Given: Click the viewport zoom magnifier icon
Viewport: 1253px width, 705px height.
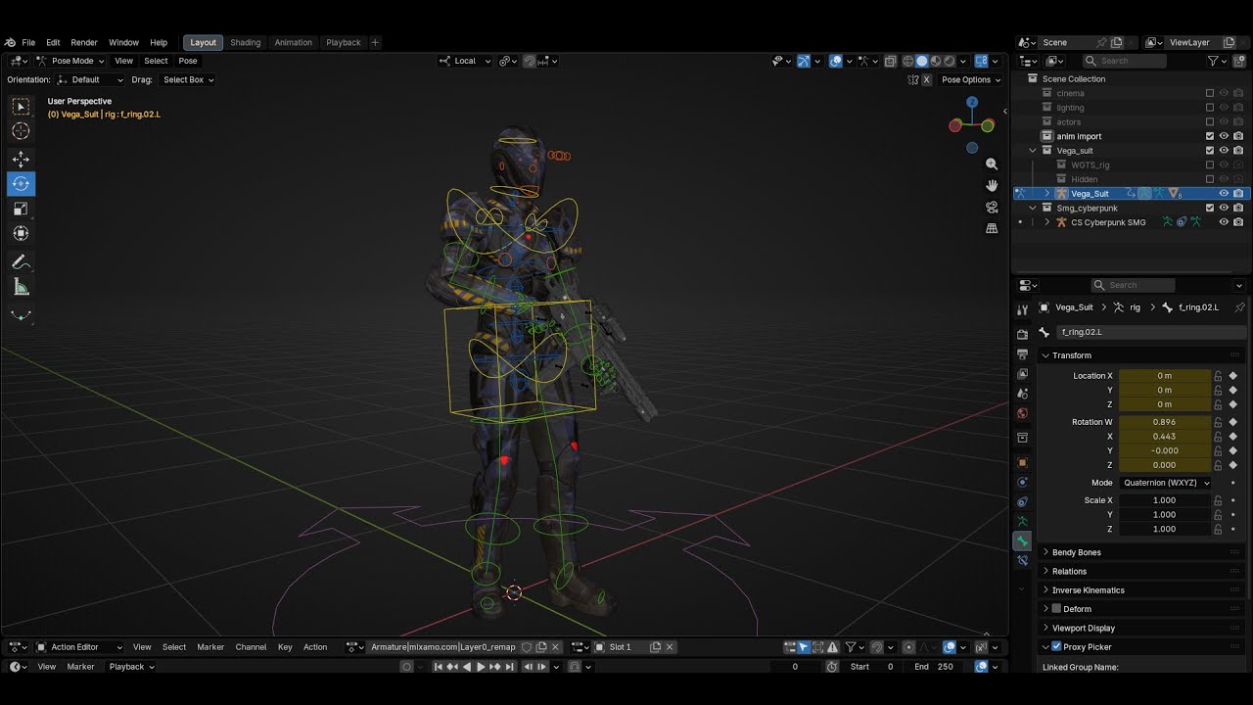Looking at the screenshot, I should point(992,164).
